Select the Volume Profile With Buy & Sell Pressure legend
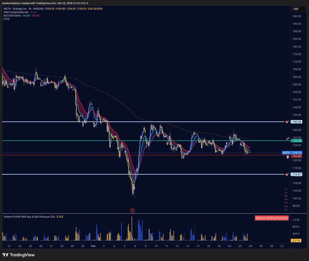This screenshot has width=309, height=261. click(29, 217)
